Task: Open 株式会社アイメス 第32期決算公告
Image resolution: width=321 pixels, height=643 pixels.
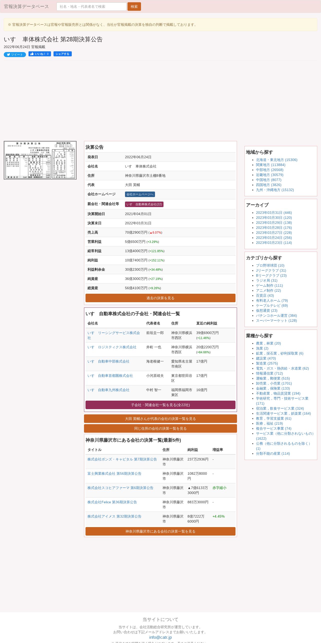Action: [114, 516]
